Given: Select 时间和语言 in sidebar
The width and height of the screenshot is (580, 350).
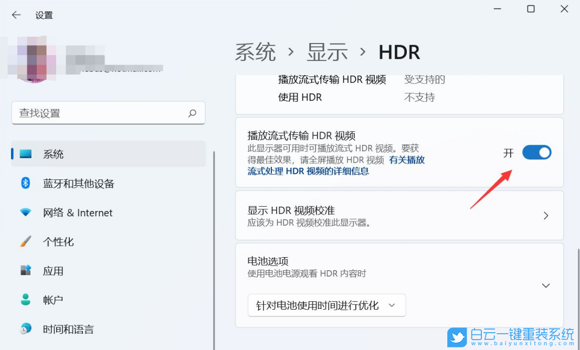Looking at the screenshot, I should (x=68, y=330).
